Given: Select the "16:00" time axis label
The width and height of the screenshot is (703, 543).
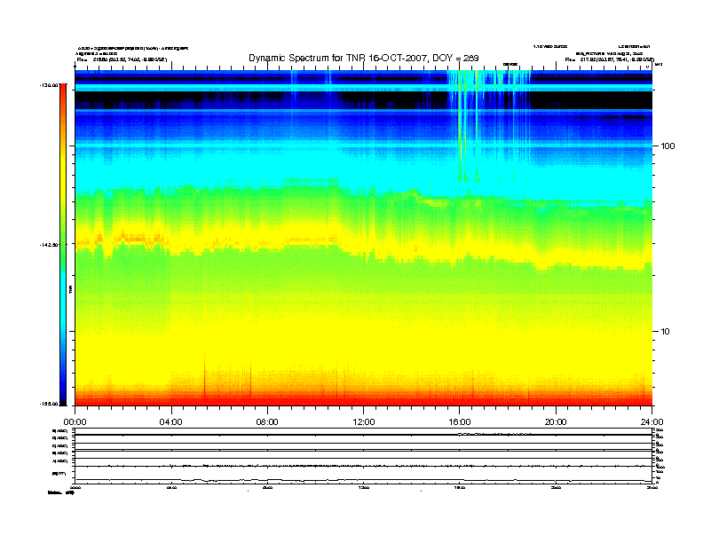Looking at the screenshot, I should (460, 422).
